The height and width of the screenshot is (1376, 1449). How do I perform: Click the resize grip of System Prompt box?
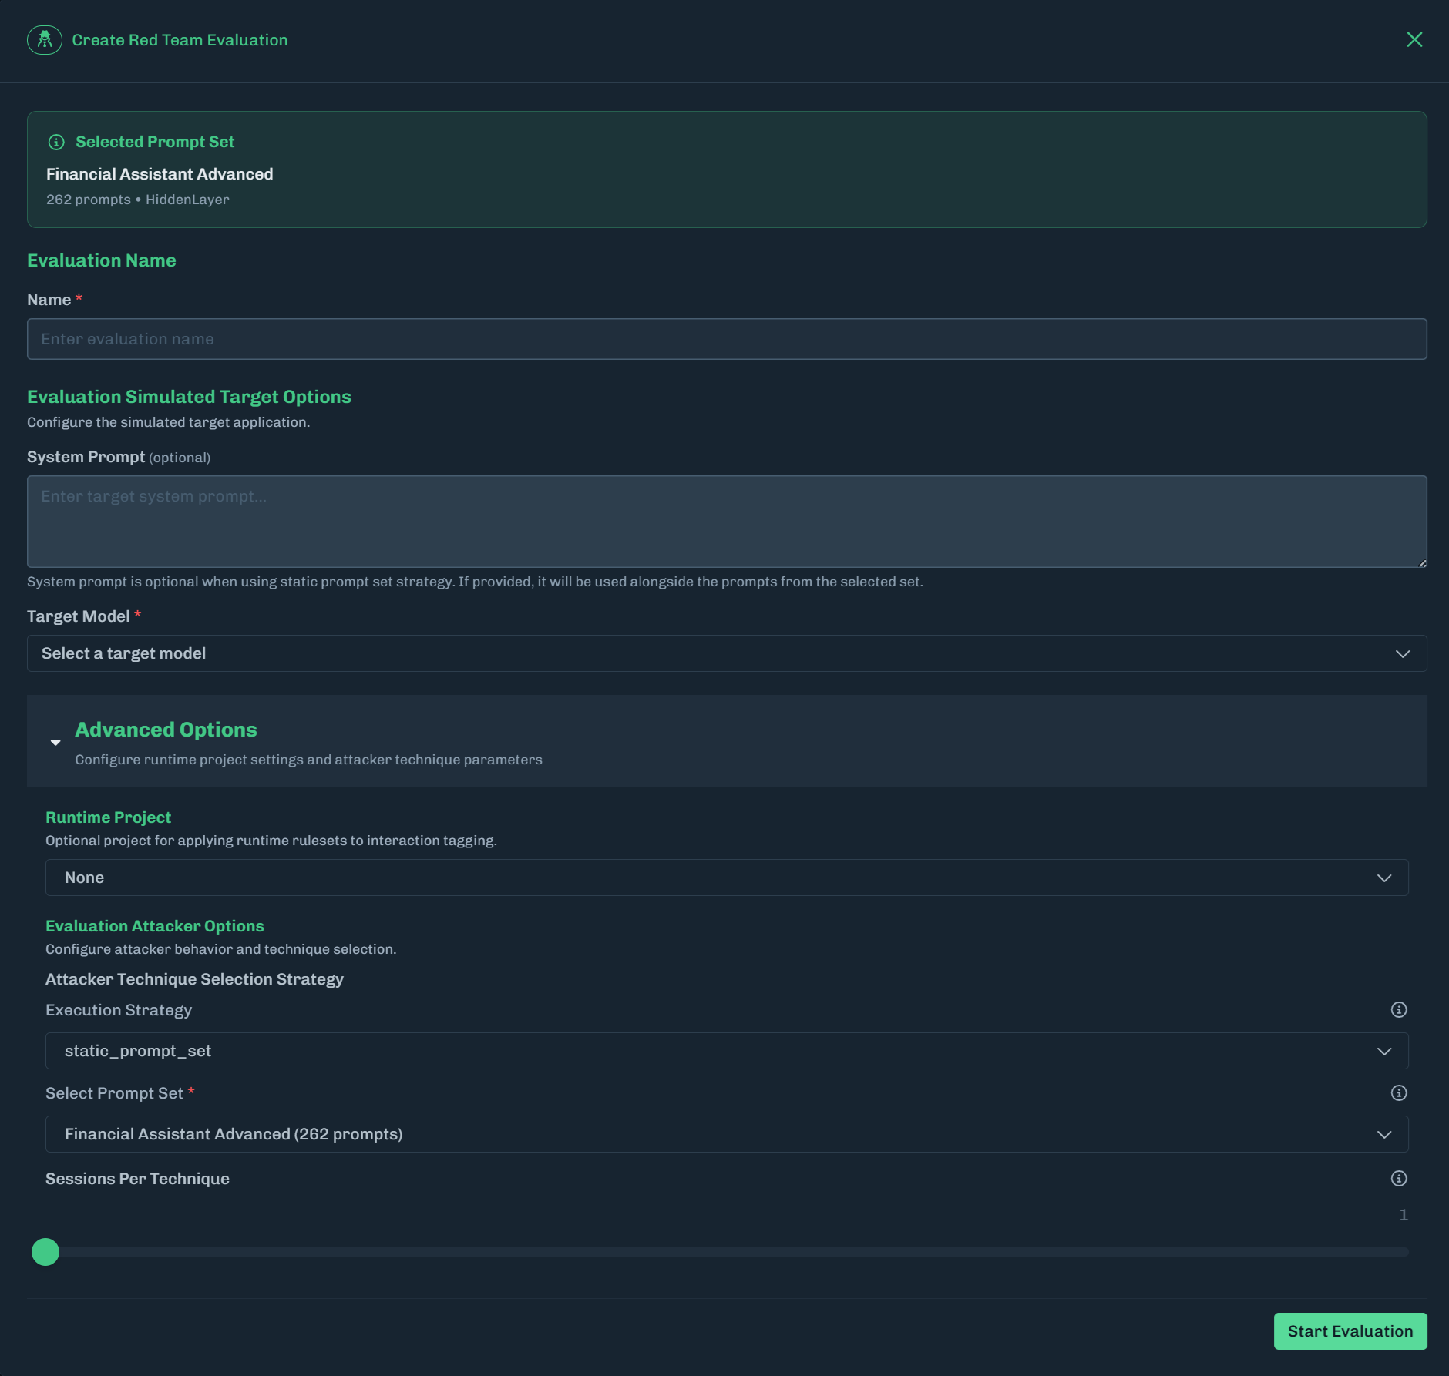point(1422,563)
